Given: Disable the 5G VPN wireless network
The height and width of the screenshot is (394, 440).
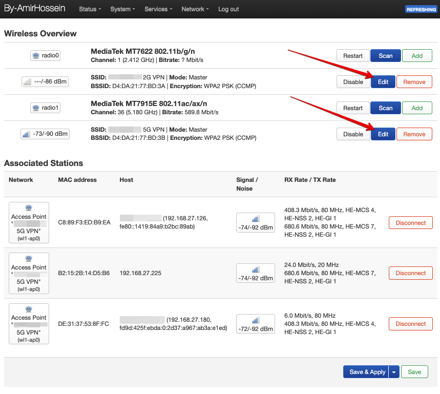Looking at the screenshot, I should click(x=353, y=134).
